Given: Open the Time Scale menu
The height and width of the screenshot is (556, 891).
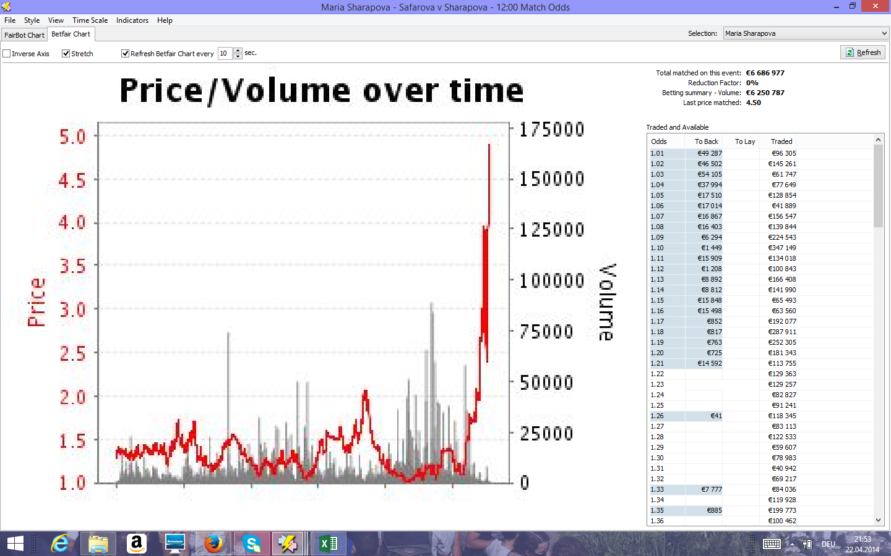Looking at the screenshot, I should pos(90,20).
